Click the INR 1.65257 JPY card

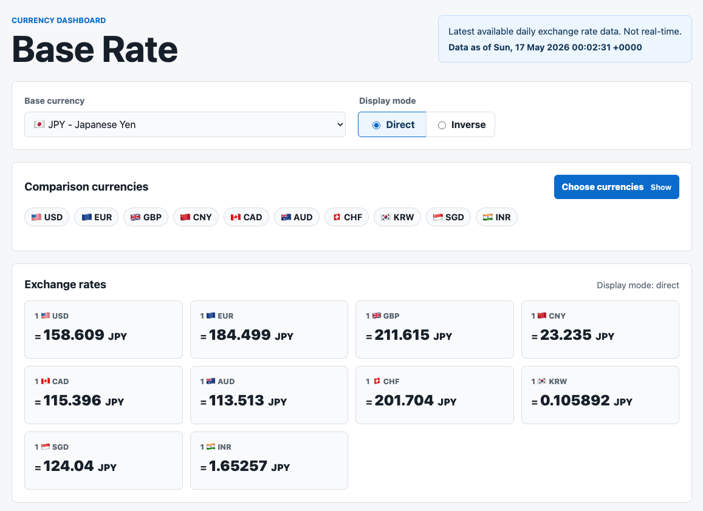point(269,461)
